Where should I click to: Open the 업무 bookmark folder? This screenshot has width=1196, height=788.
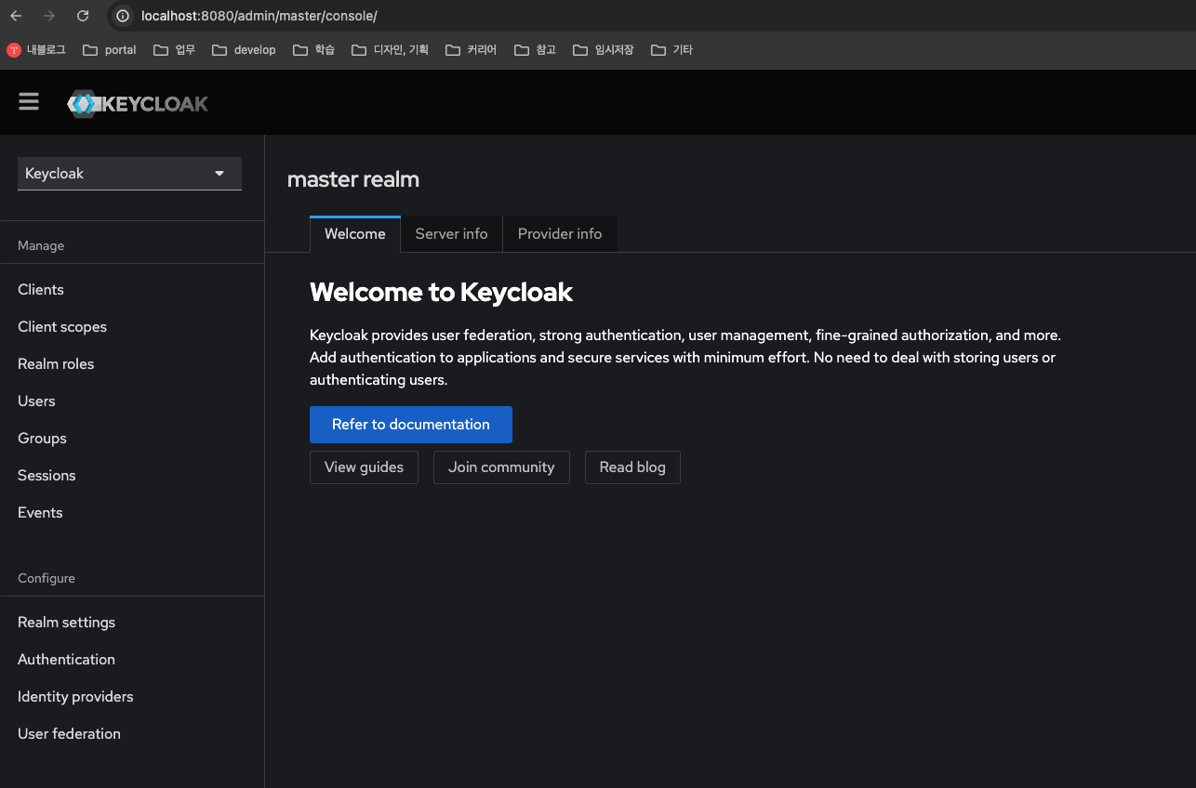(x=174, y=50)
